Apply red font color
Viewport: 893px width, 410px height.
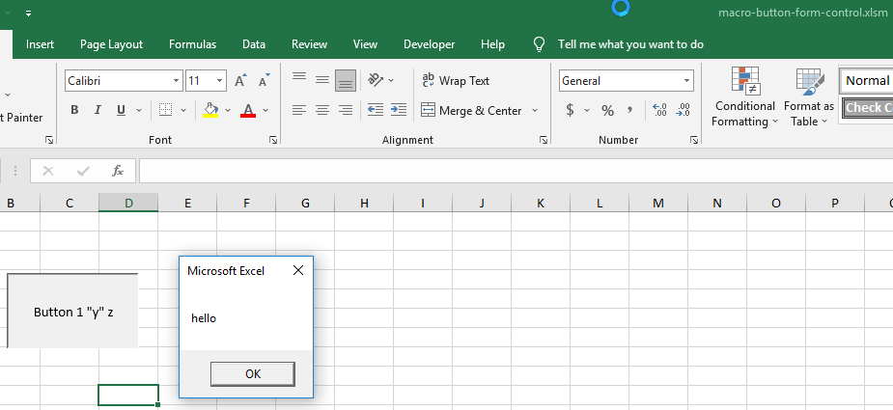click(x=248, y=110)
